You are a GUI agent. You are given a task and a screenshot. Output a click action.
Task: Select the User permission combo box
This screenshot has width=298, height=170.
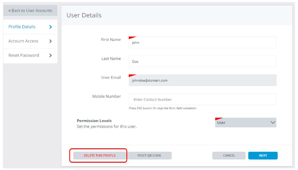click(x=246, y=123)
